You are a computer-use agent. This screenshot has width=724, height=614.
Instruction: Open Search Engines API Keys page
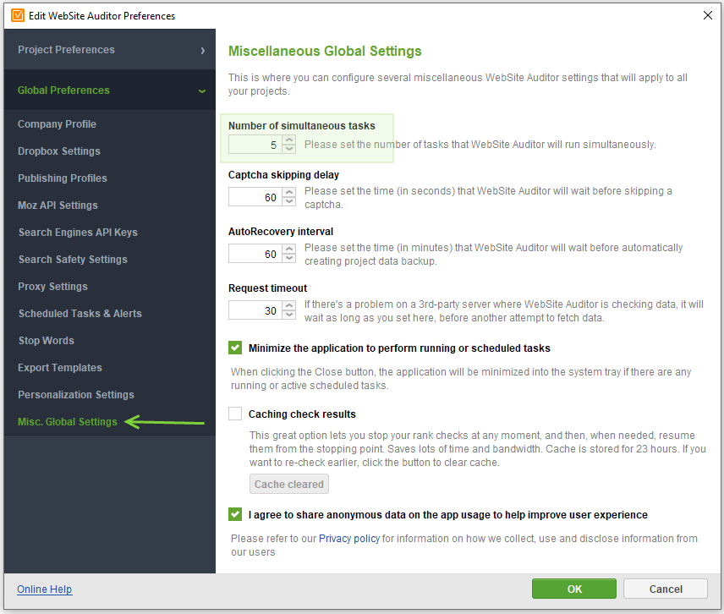click(78, 233)
